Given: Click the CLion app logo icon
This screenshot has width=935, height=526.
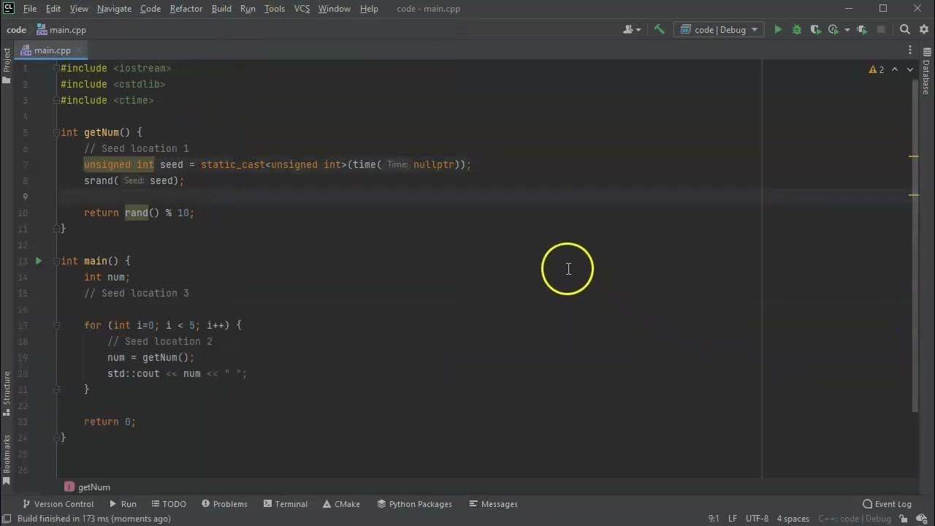Looking at the screenshot, I should point(8,8).
